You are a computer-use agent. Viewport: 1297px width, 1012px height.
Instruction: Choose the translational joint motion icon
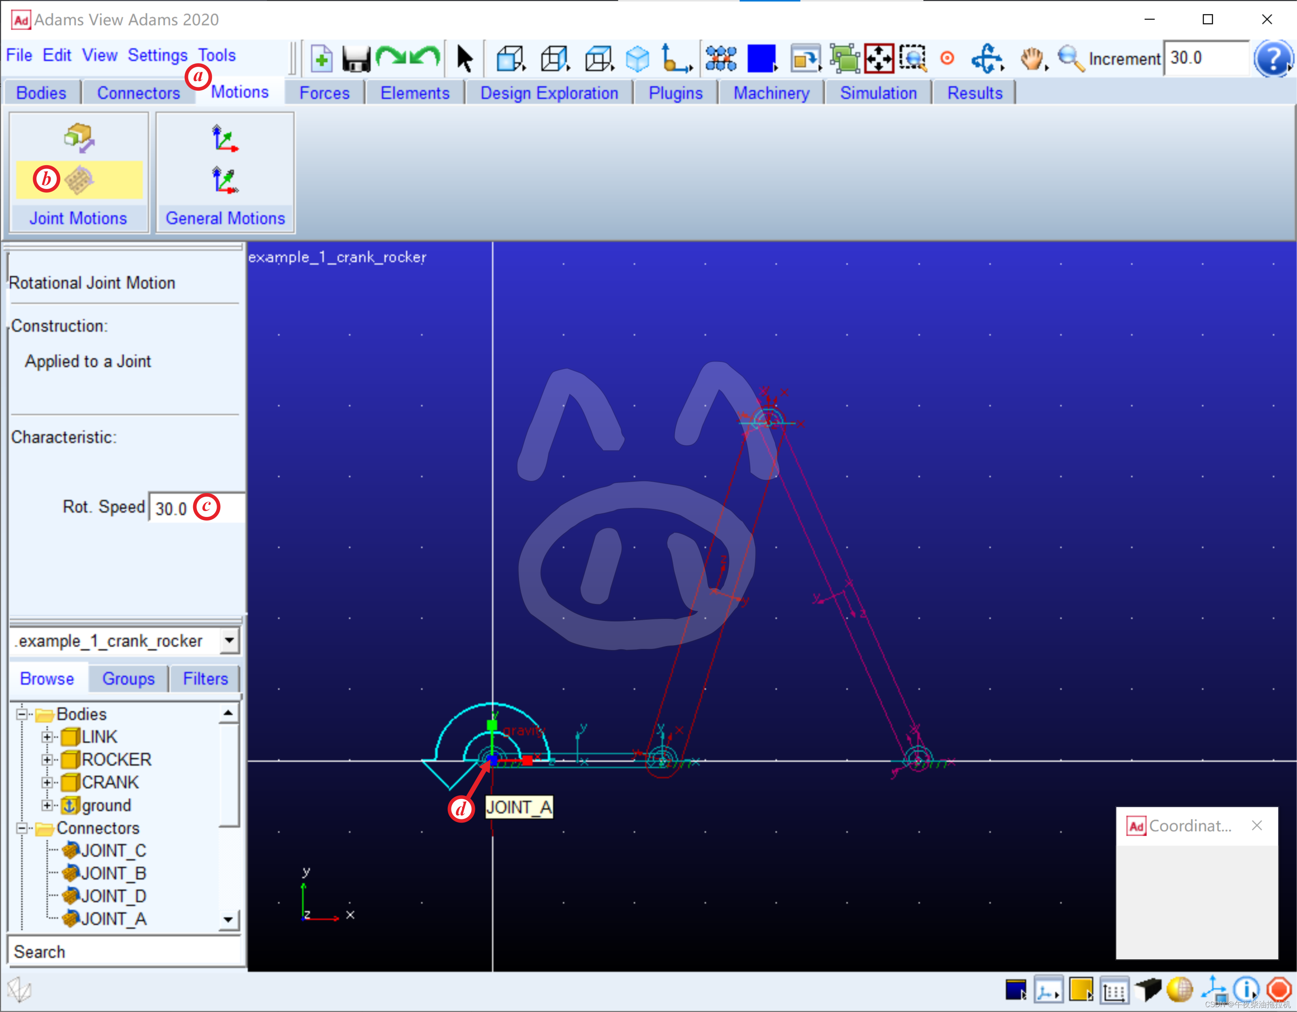pyautogui.click(x=79, y=138)
